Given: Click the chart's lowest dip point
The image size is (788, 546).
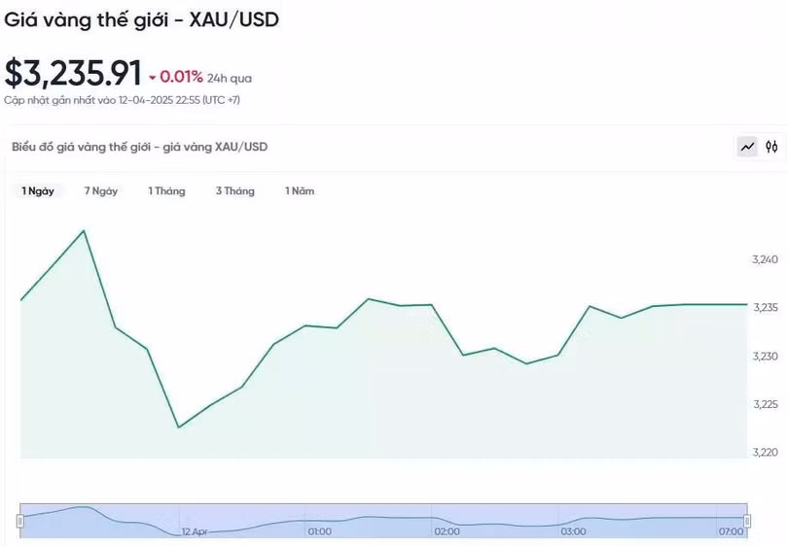Looking at the screenshot, I should tap(178, 427).
